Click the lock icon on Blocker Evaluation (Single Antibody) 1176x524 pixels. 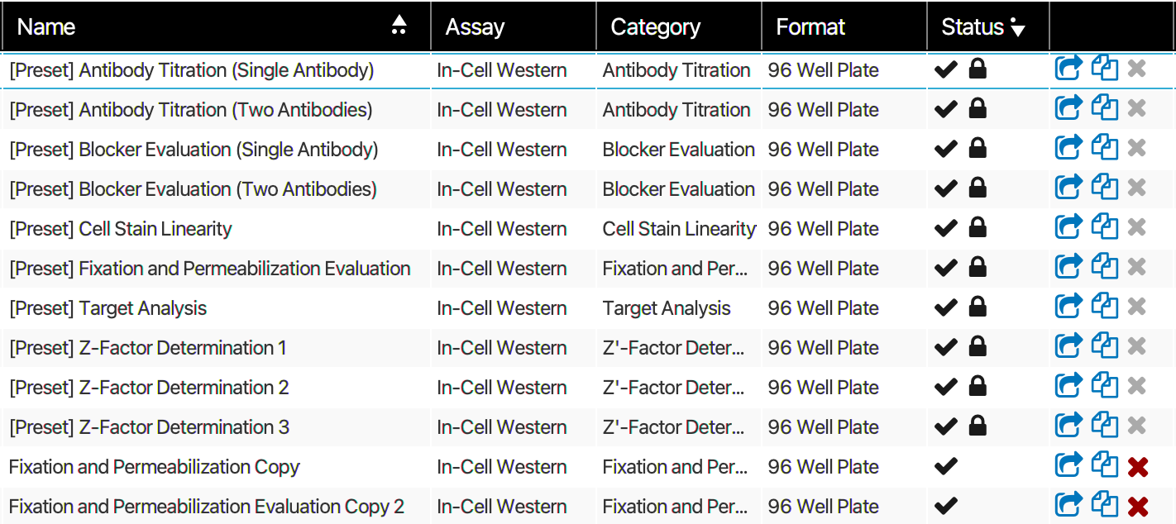(x=978, y=147)
